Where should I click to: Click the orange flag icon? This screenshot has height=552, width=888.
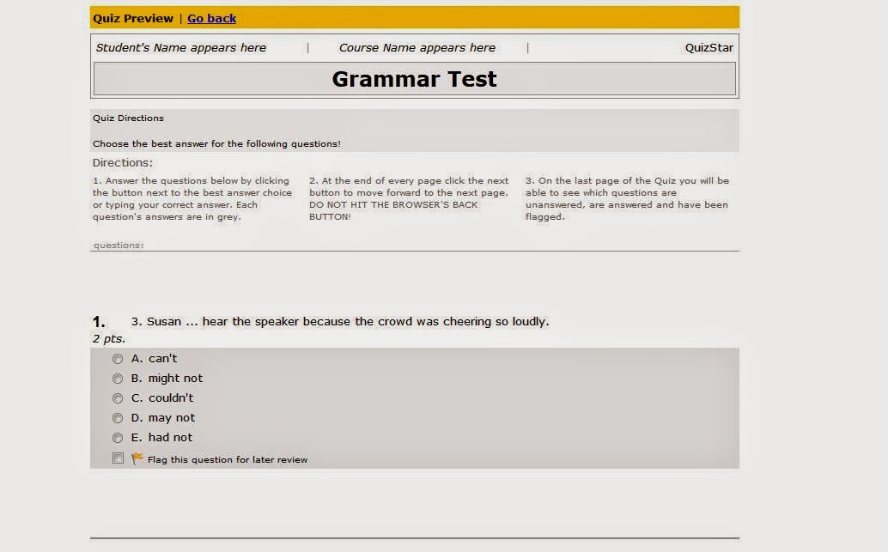pyautogui.click(x=137, y=458)
